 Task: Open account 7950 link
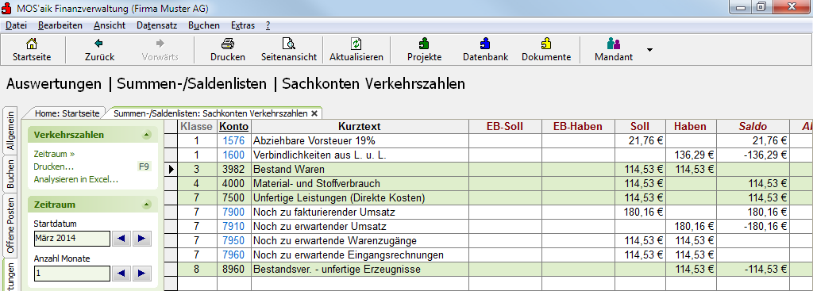coord(234,241)
